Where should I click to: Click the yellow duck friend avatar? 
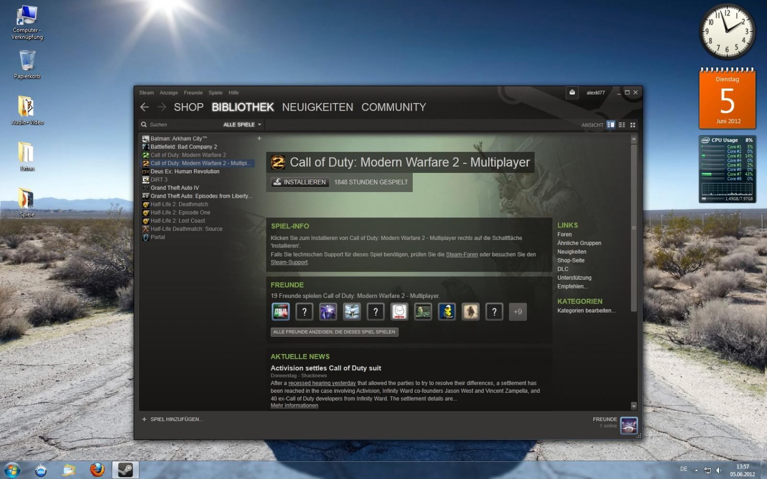pos(447,312)
